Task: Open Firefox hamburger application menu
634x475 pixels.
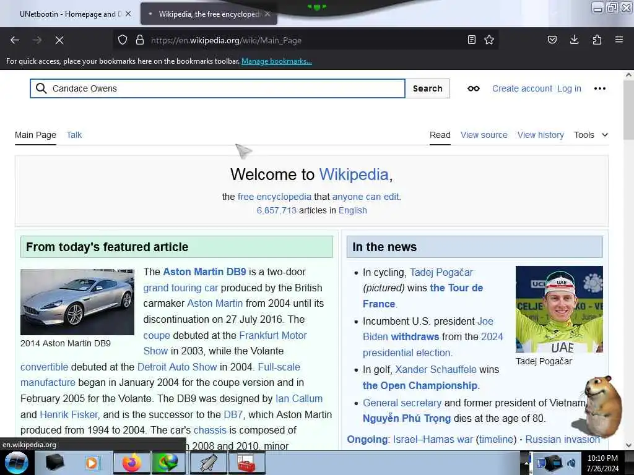Action: [x=619, y=40]
